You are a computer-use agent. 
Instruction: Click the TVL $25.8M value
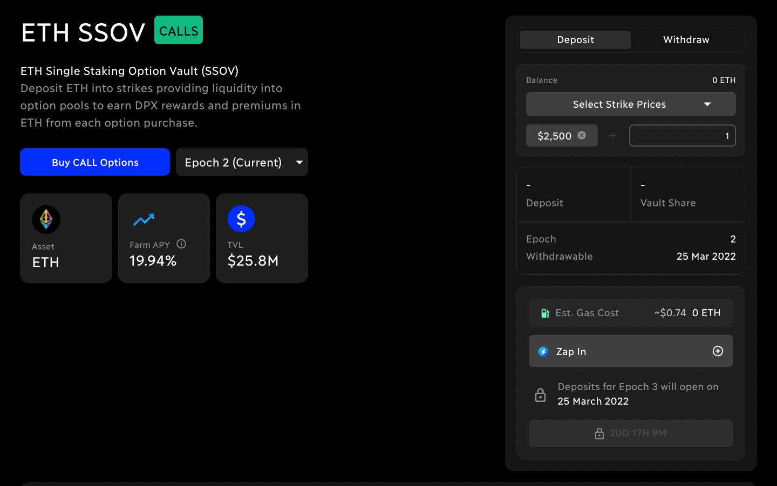[253, 261]
